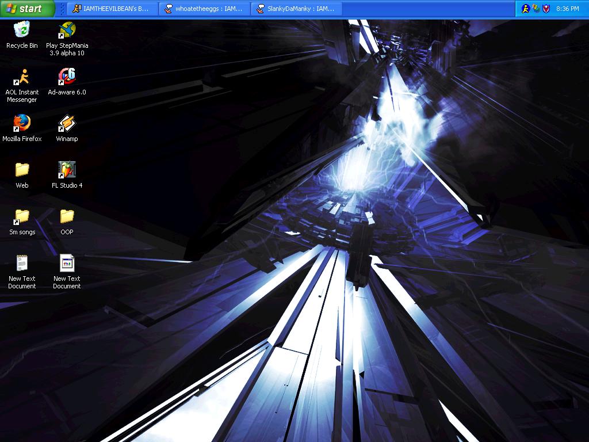Viewport: 589px width, 442px height.
Task: Switch to SlankyDaManky chat taskbar button
Action: pos(297,8)
